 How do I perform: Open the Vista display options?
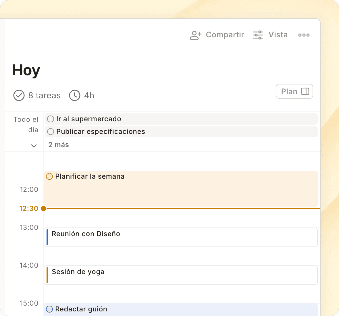point(278,35)
